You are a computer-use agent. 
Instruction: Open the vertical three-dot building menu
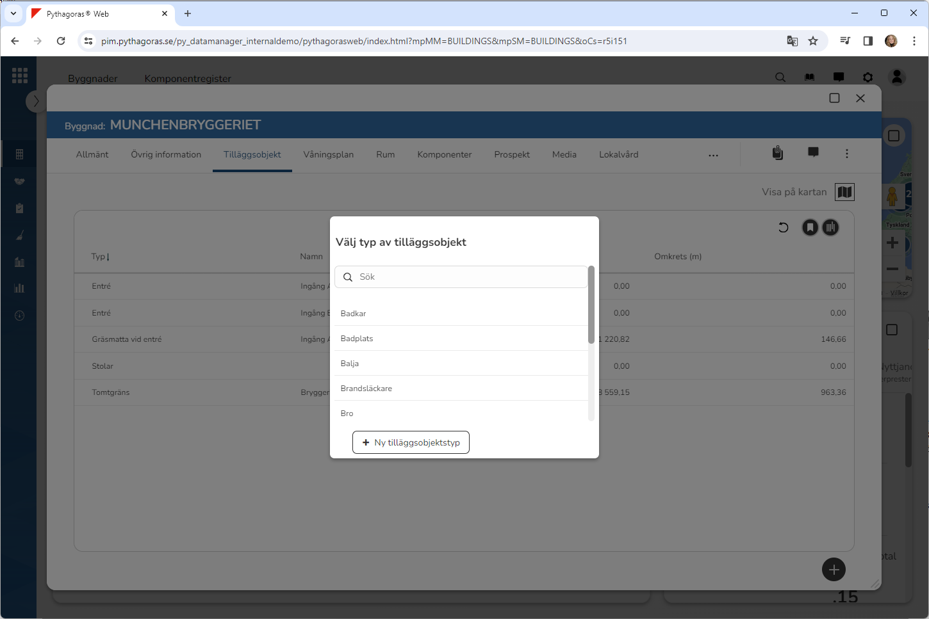[x=847, y=154]
